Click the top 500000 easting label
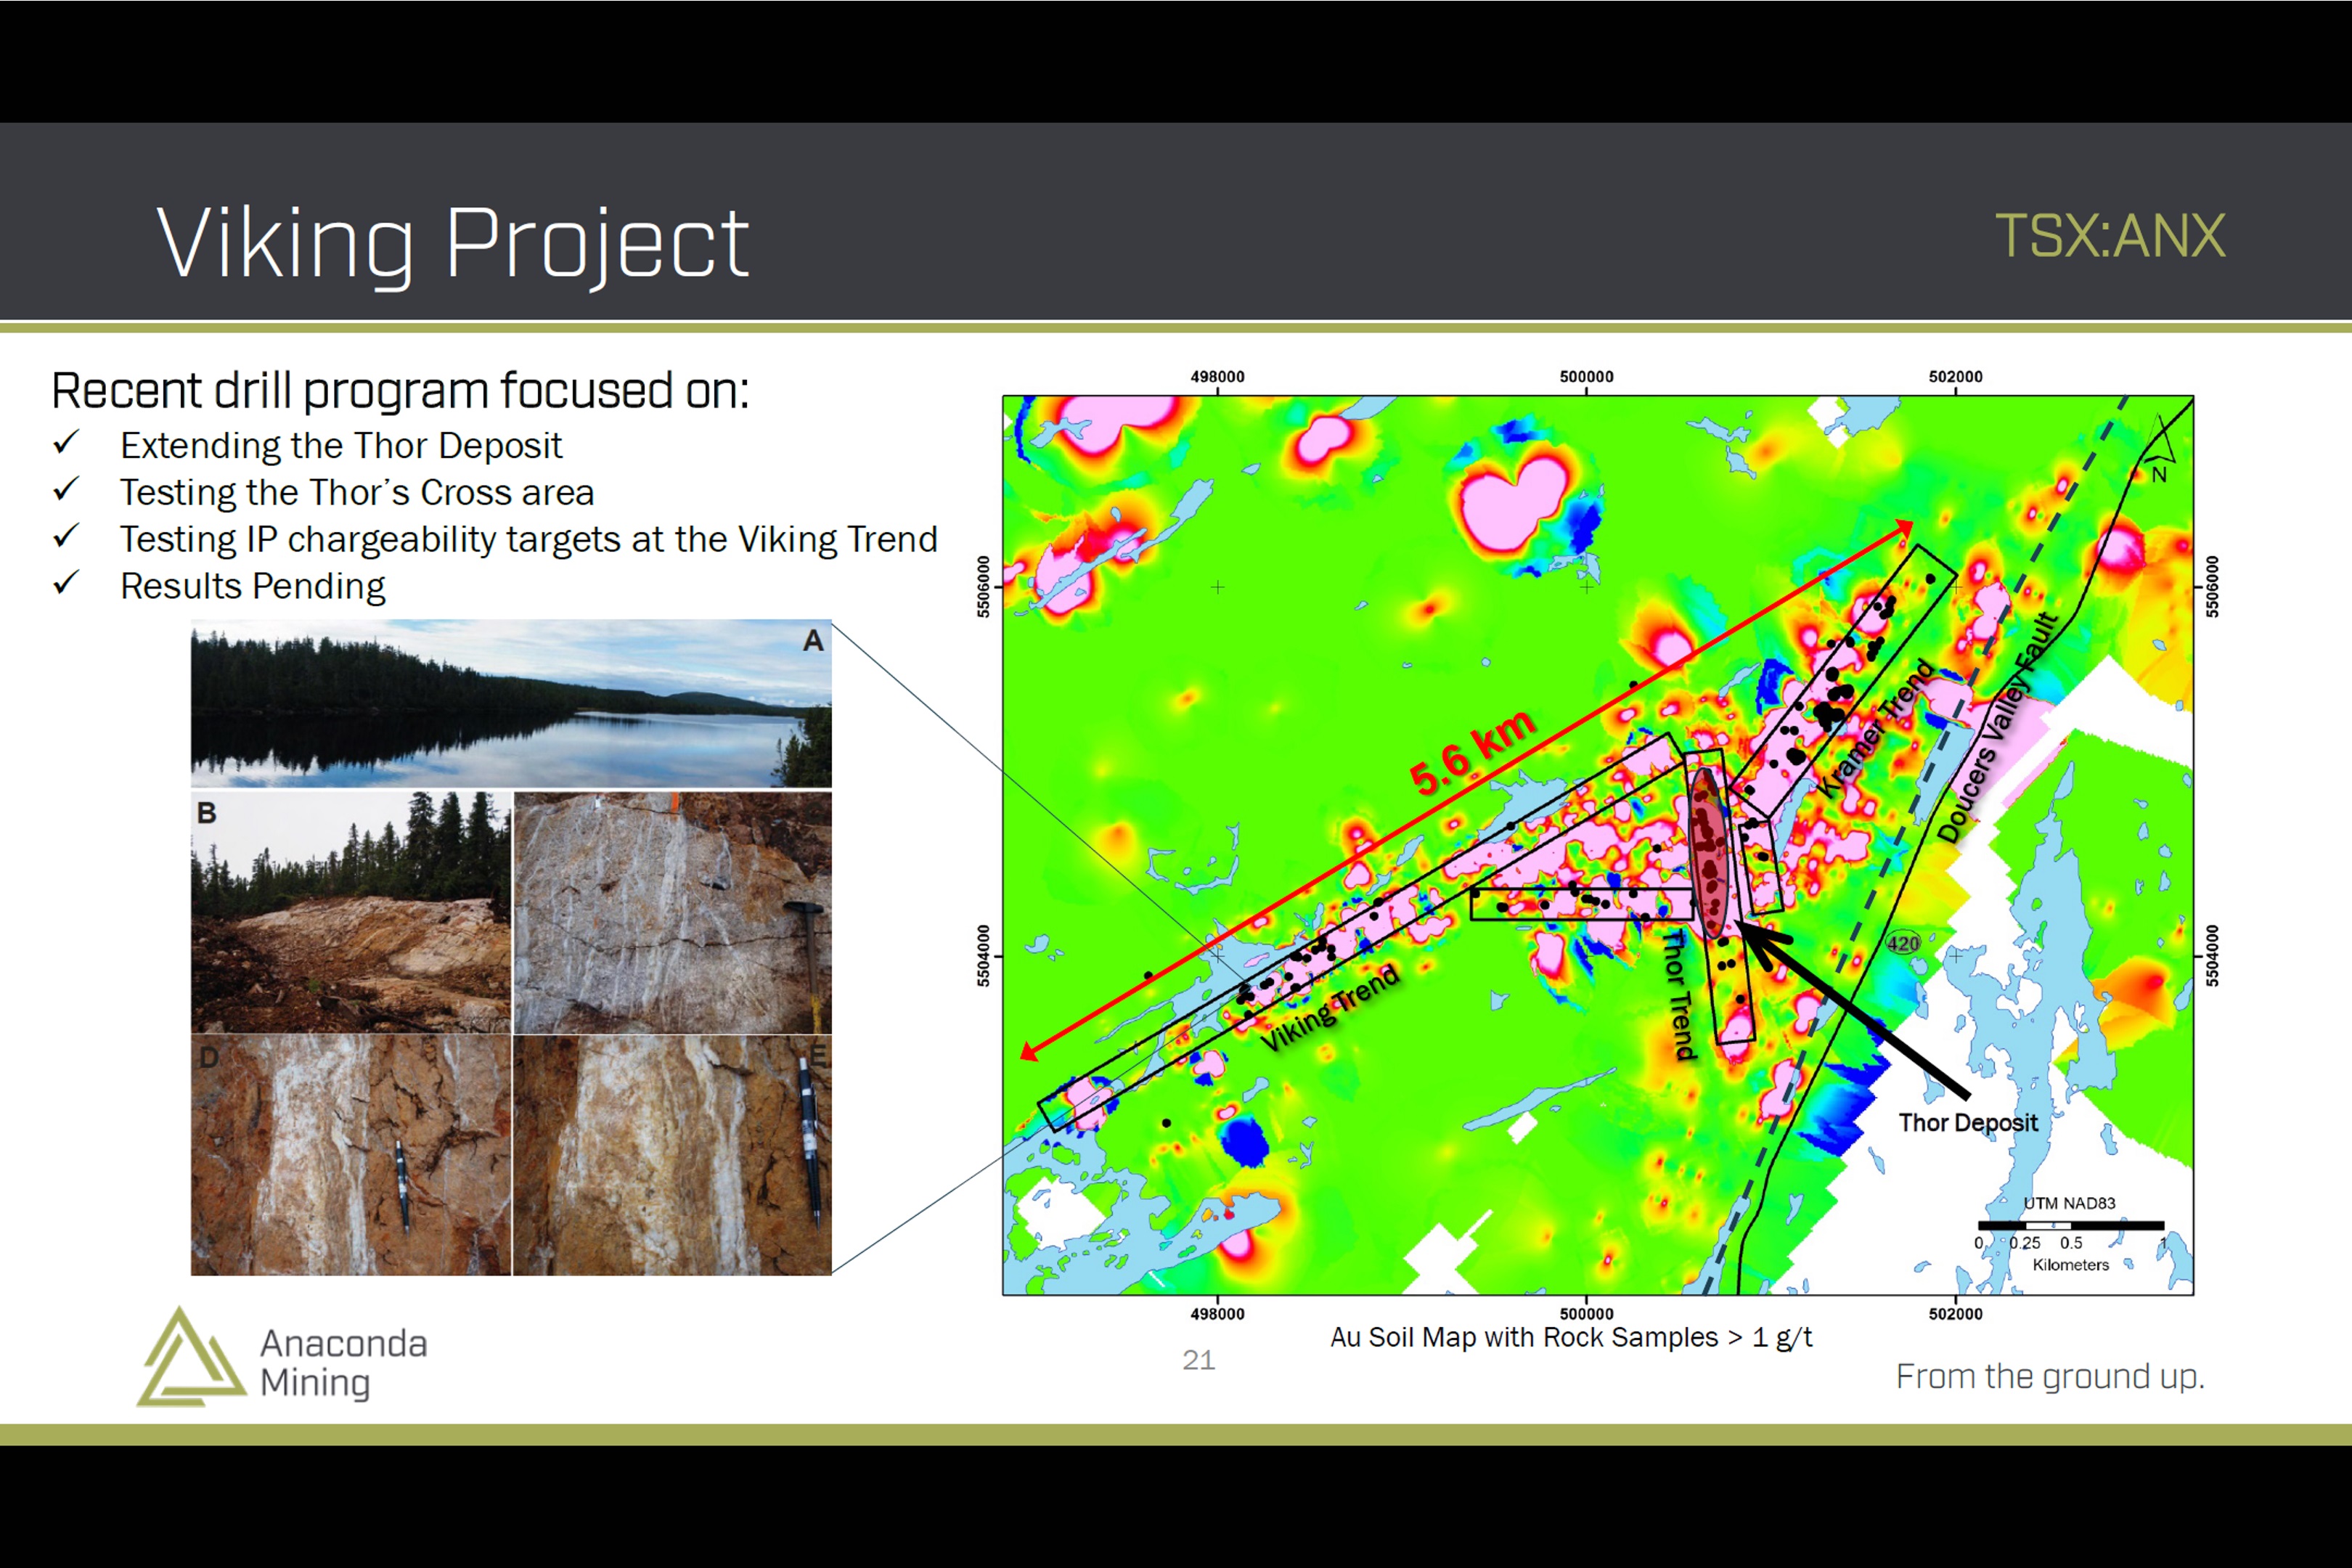 pos(1586,377)
